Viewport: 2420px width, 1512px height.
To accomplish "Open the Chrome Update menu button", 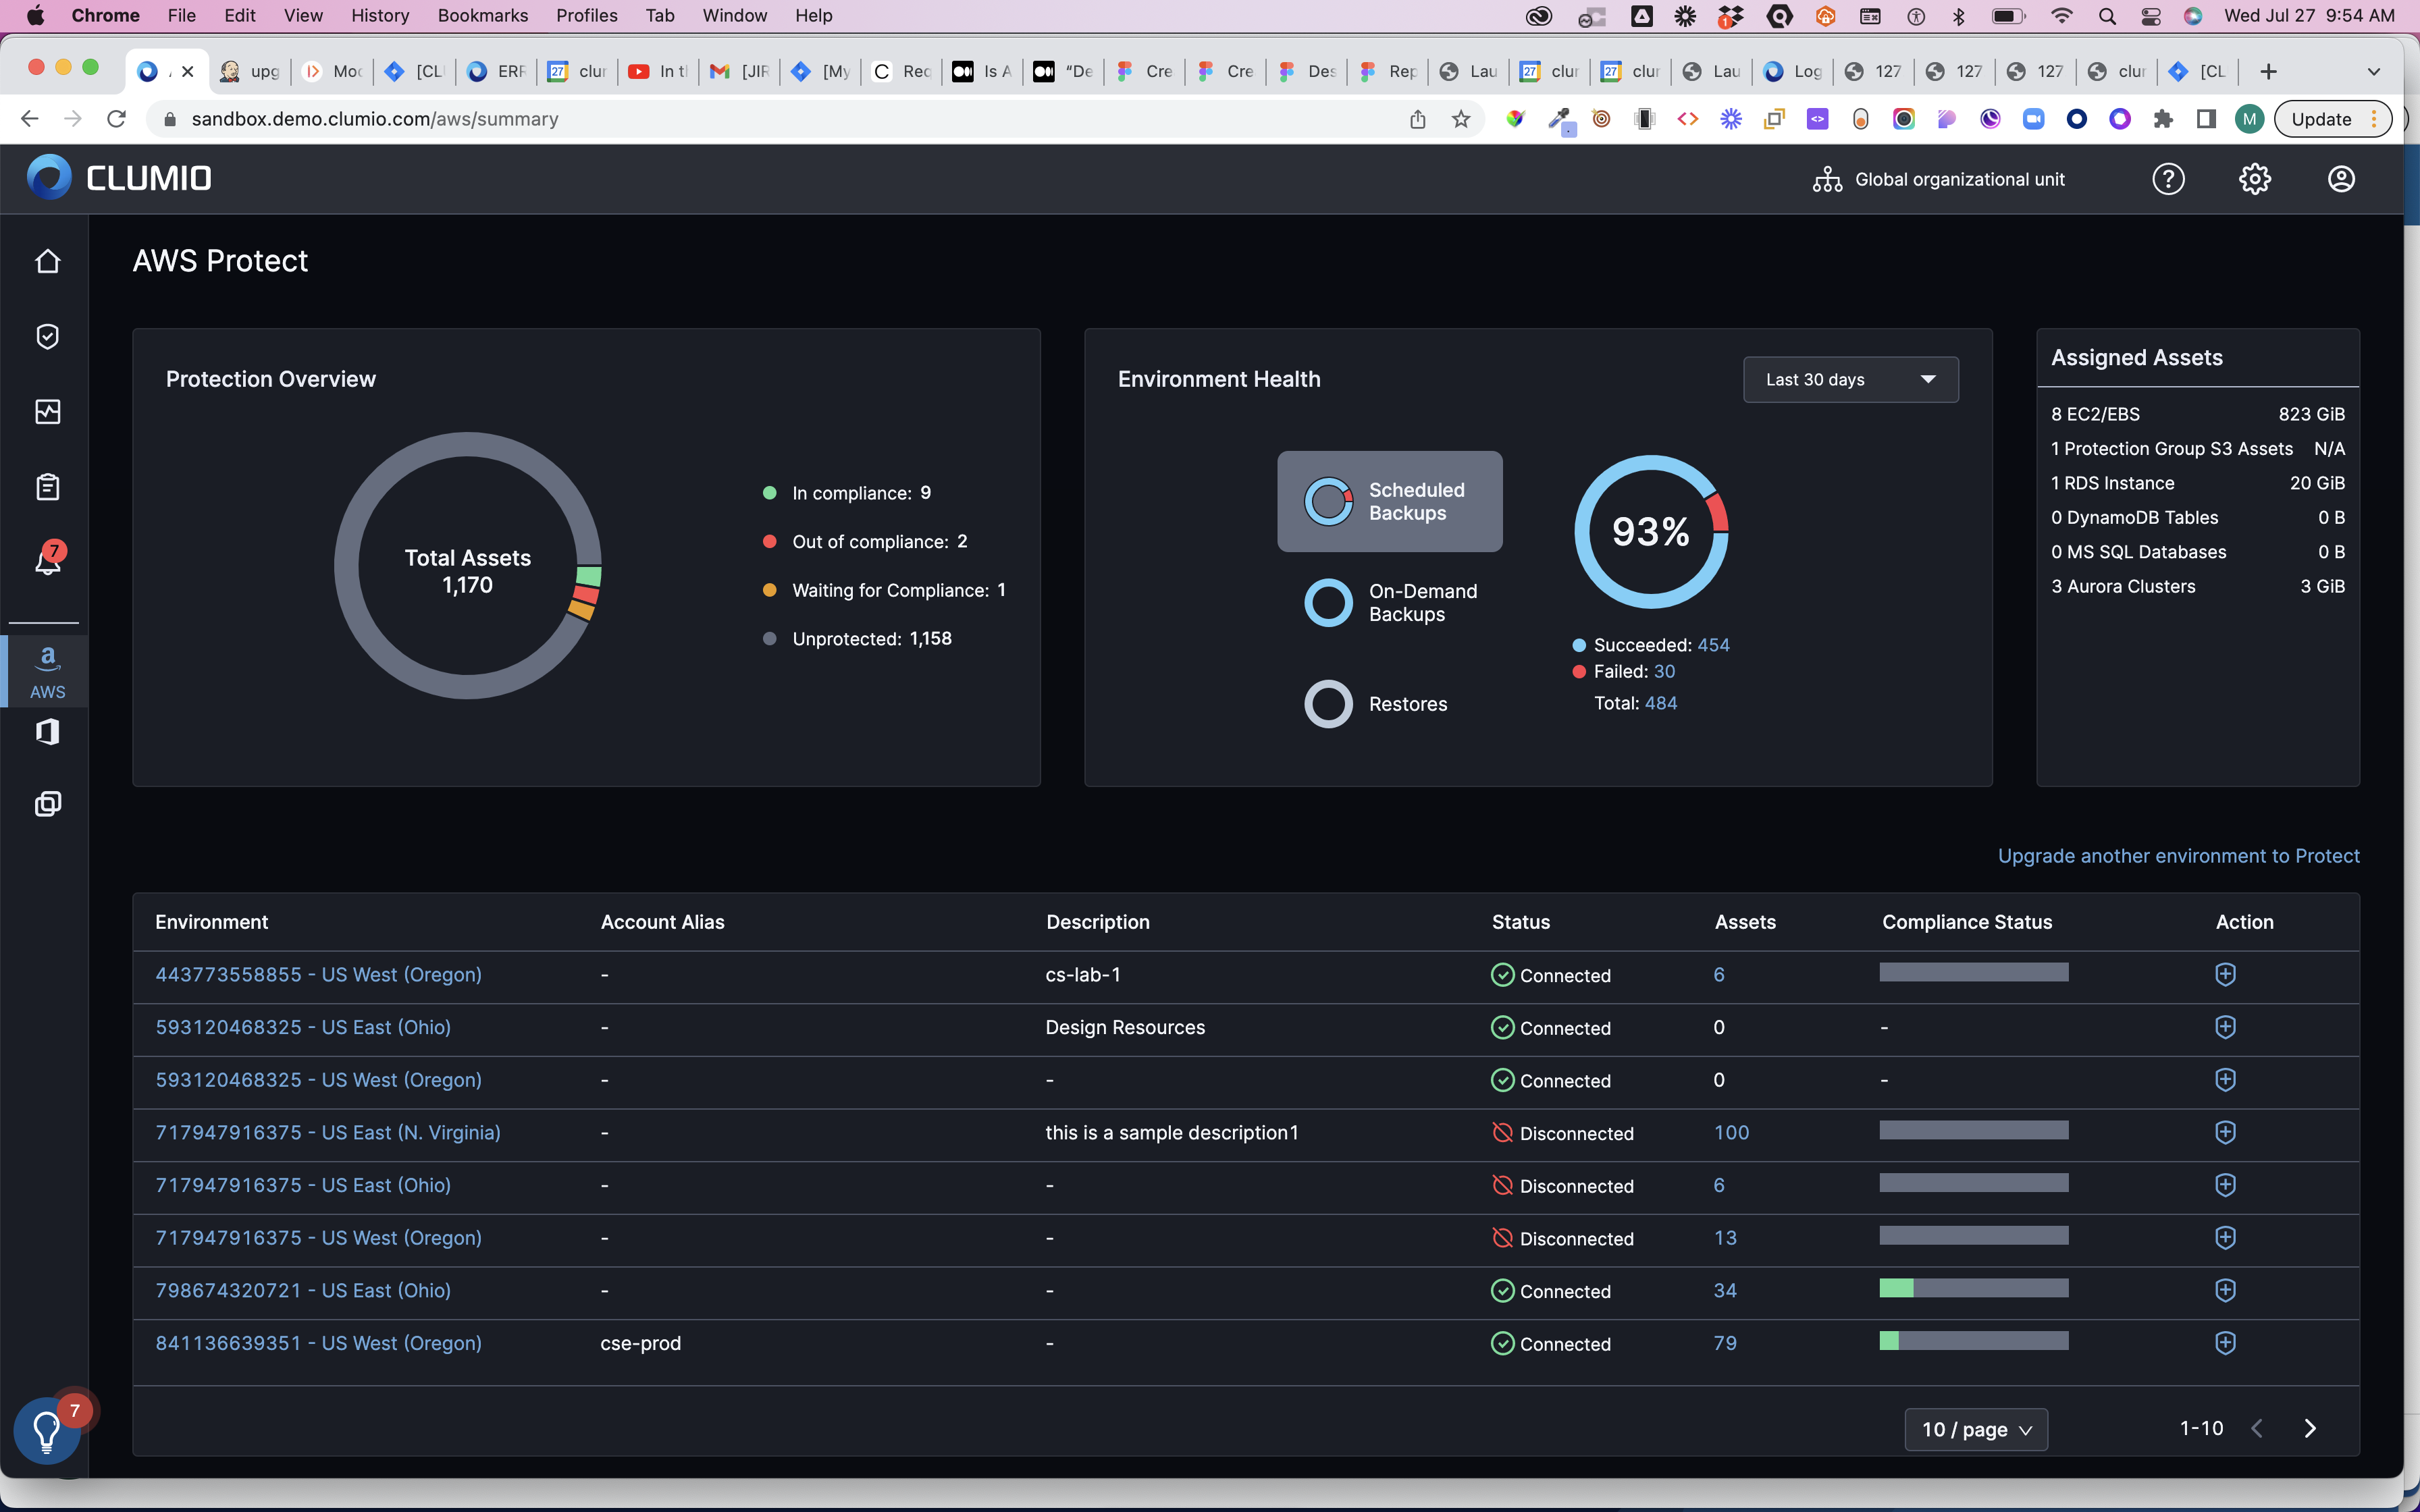I will coord(2333,119).
